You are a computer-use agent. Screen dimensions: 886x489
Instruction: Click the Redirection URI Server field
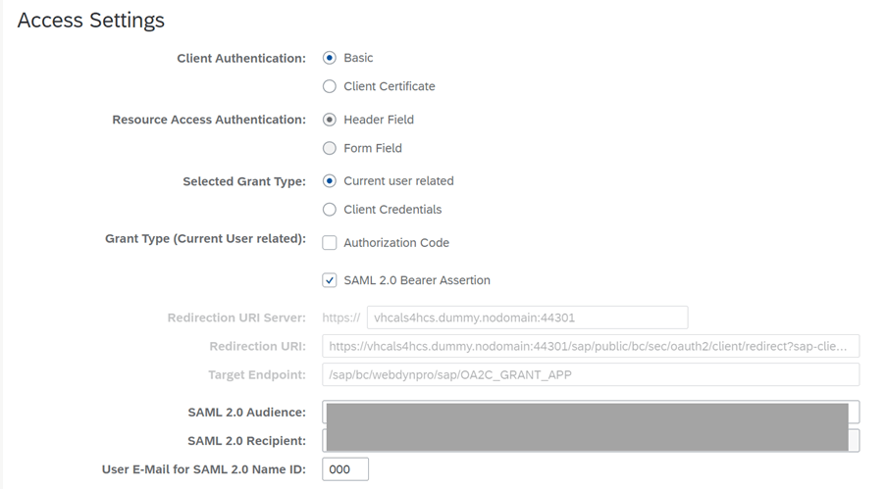click(528, 318)
